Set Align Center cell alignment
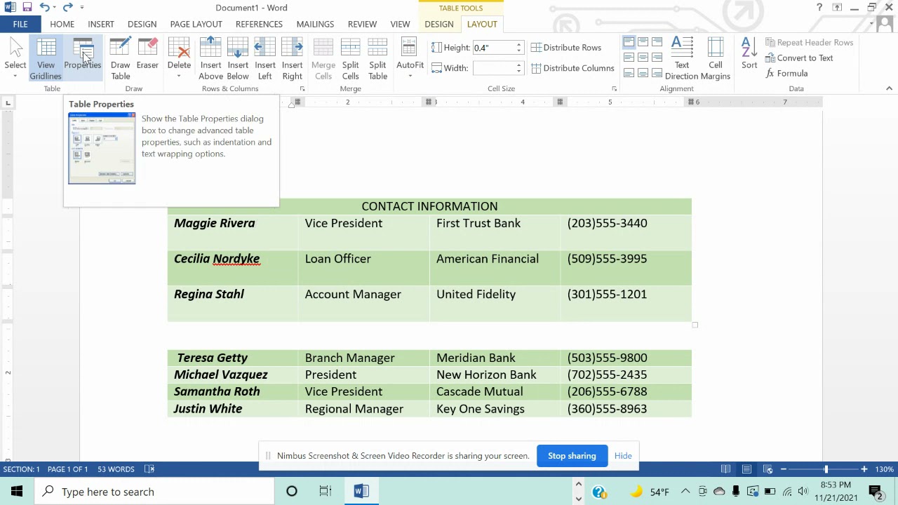This screenshot has height=505, width=898. [643, 58]
